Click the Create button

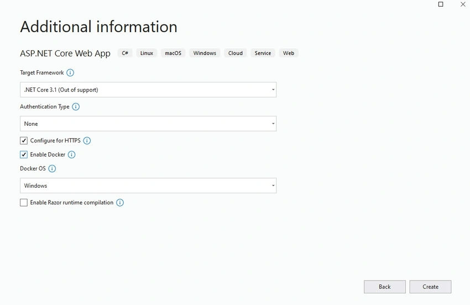click(x=430, y=287)
